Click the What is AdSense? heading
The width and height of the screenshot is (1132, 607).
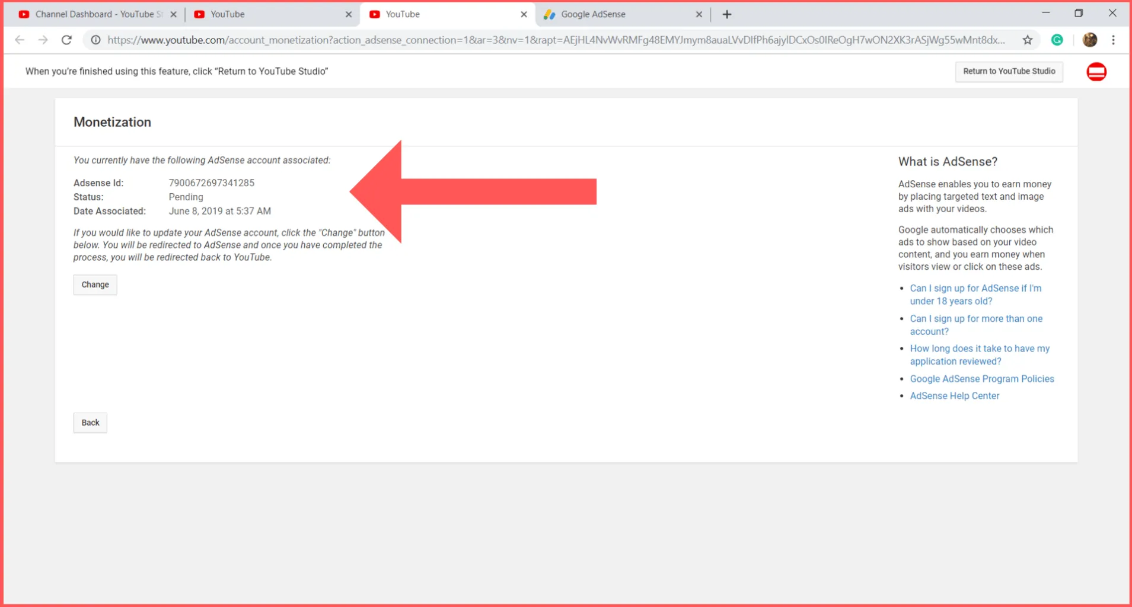coord(948,162)
